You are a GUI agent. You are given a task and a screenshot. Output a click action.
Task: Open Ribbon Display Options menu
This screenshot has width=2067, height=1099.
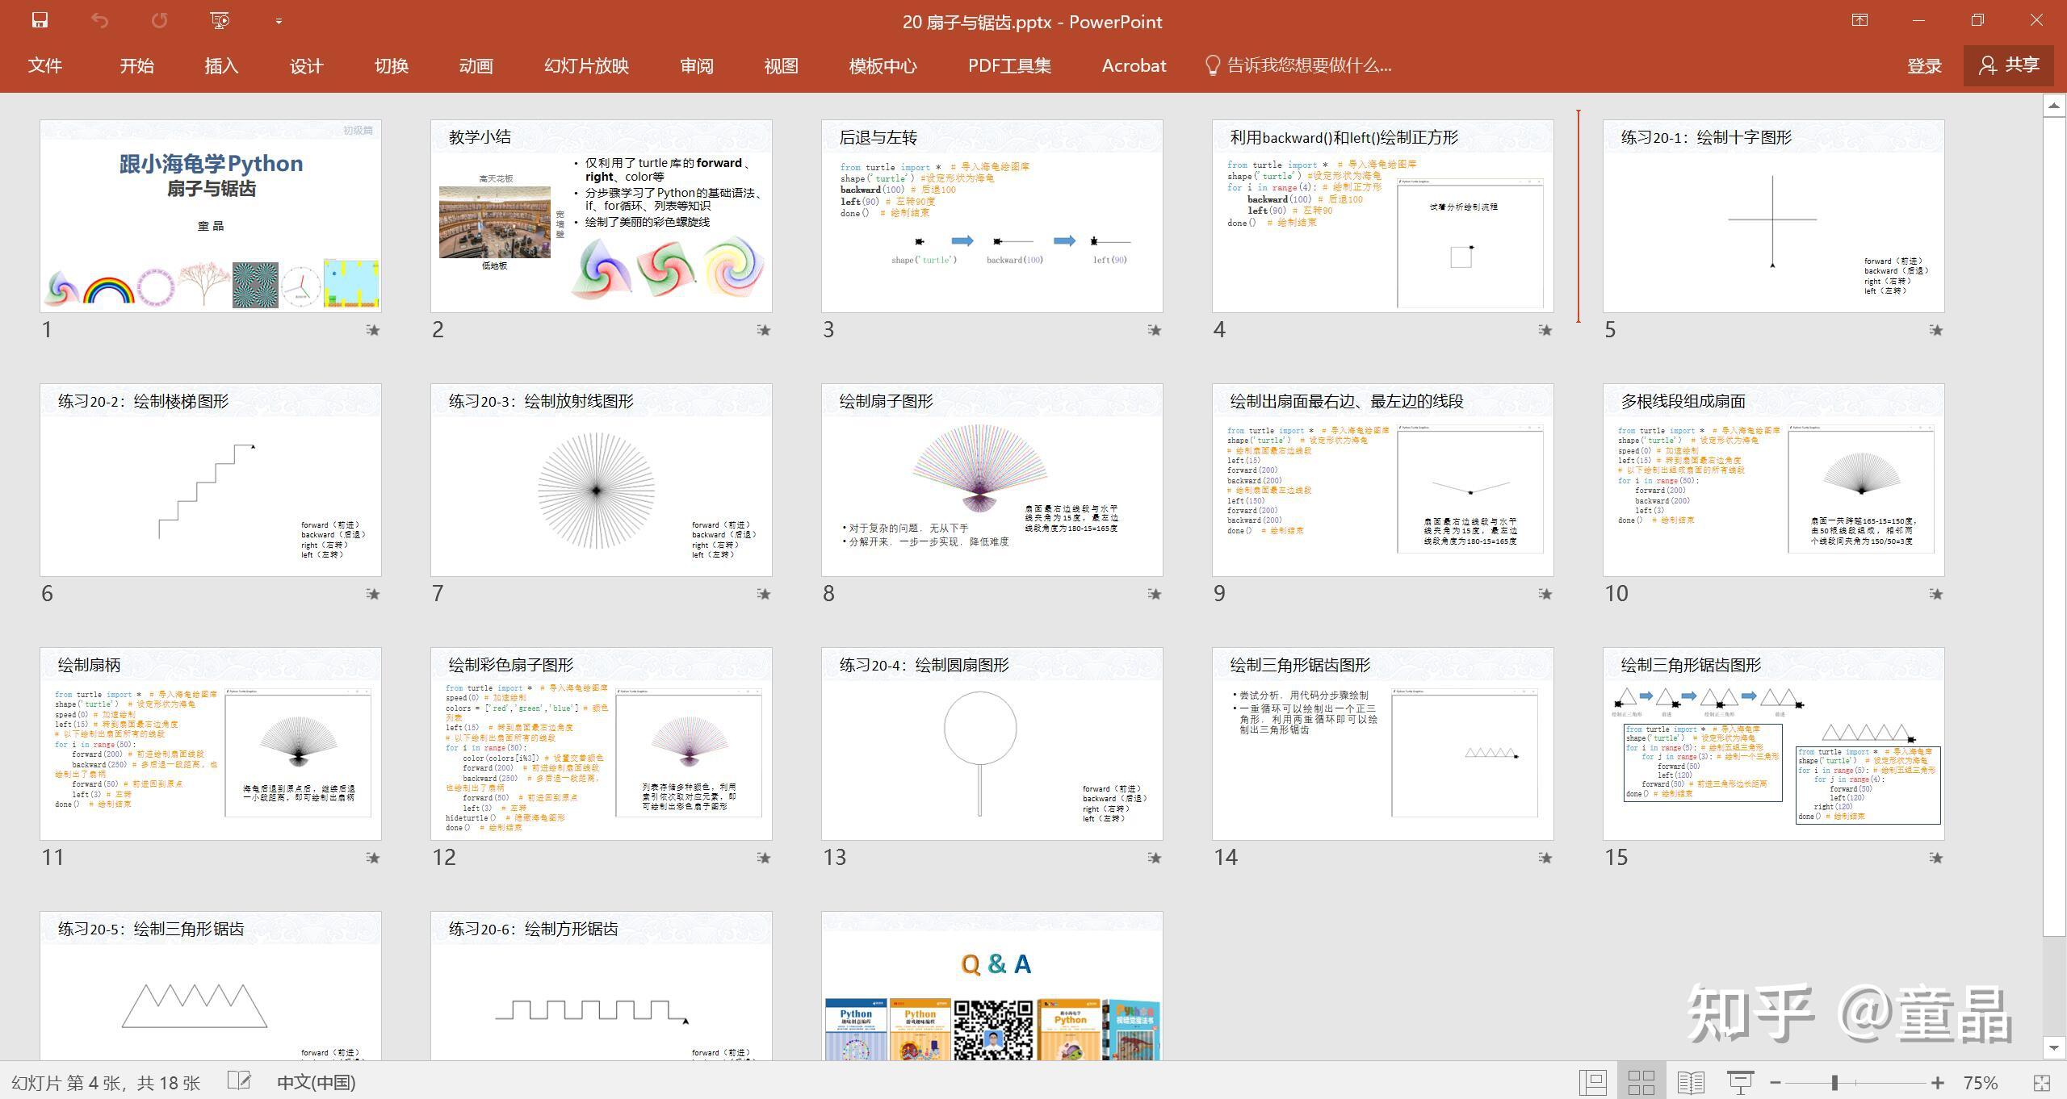tap(1859, 21)
